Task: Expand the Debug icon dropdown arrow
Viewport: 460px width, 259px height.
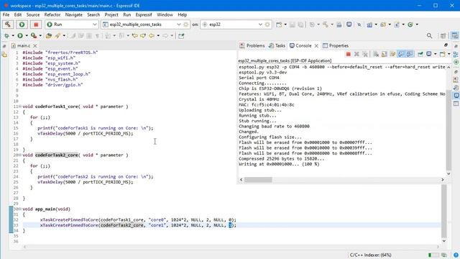Action: pyautogui.click(x=13, y=36)
